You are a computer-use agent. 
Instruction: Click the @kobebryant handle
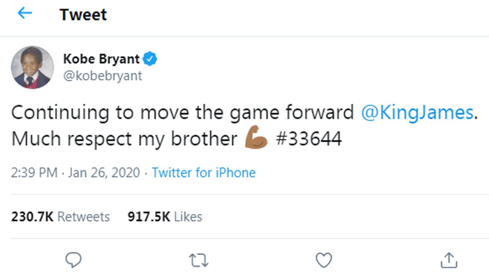[x=102, y=75]
